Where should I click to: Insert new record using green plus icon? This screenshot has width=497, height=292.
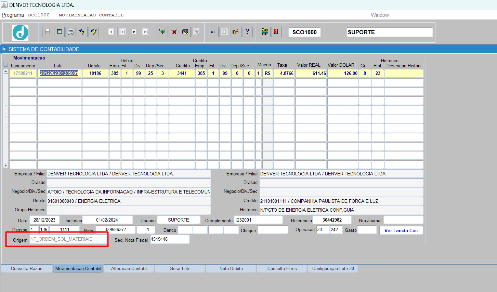pos(162,32)
